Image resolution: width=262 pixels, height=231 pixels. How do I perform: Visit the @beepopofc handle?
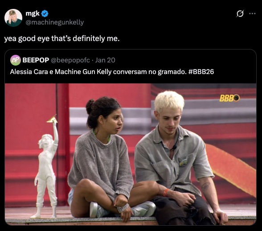[x=70, y=60]
